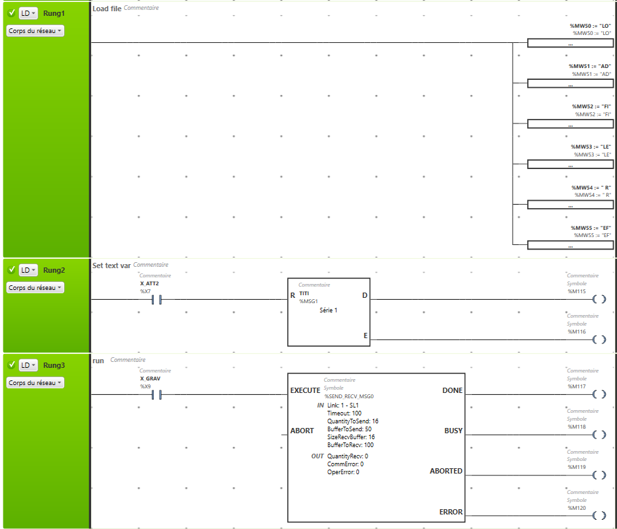Open the LD language dropdown for Rung1
Image resolution: width=617 pixels, height=529 pixels.
[28, 13]
